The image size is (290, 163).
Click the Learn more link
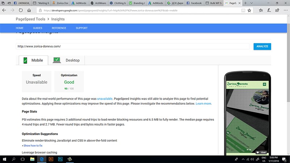(x=203, y=104)
